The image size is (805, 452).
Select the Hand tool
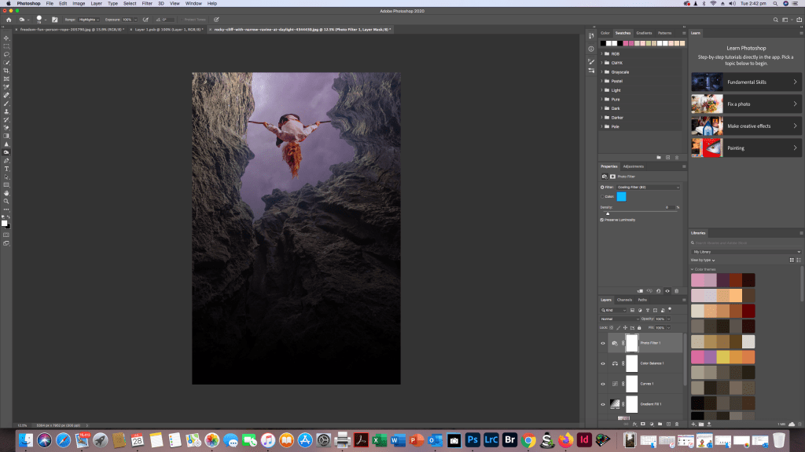pos(6,193)
